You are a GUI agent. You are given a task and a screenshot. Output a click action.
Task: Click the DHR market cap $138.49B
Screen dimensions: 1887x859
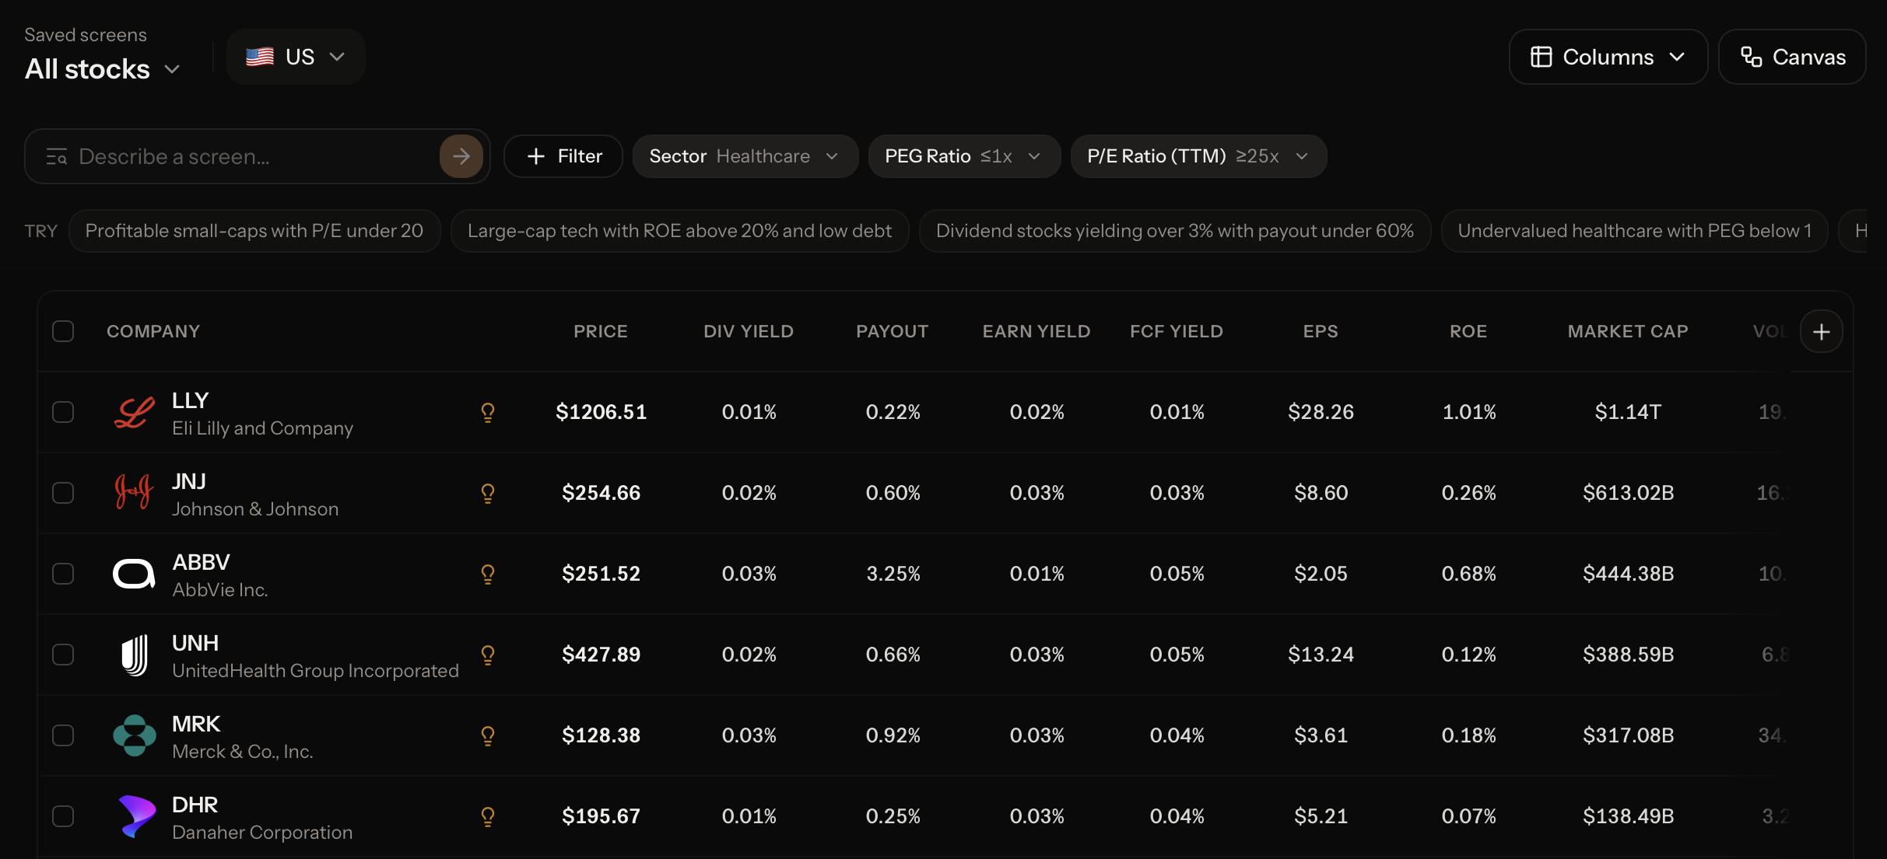[1628, 816]
